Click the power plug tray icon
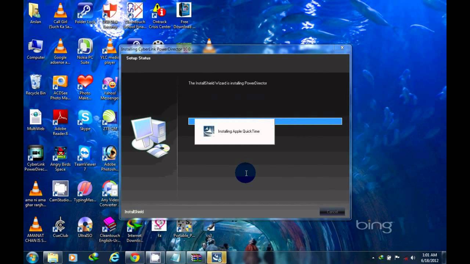This screenshot has width=470, height=264. click(389, 258)
